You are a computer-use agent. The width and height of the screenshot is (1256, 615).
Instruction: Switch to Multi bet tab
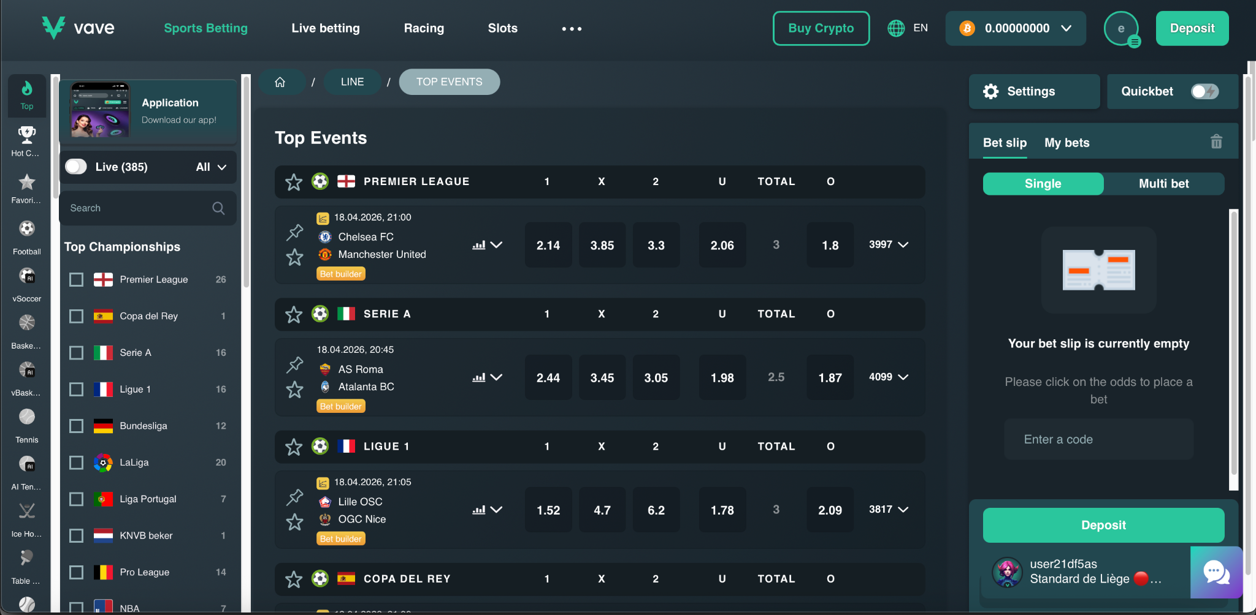coord(1163,184)
